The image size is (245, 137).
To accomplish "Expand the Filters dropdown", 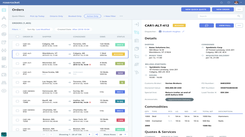I will (x=16, y=29).
